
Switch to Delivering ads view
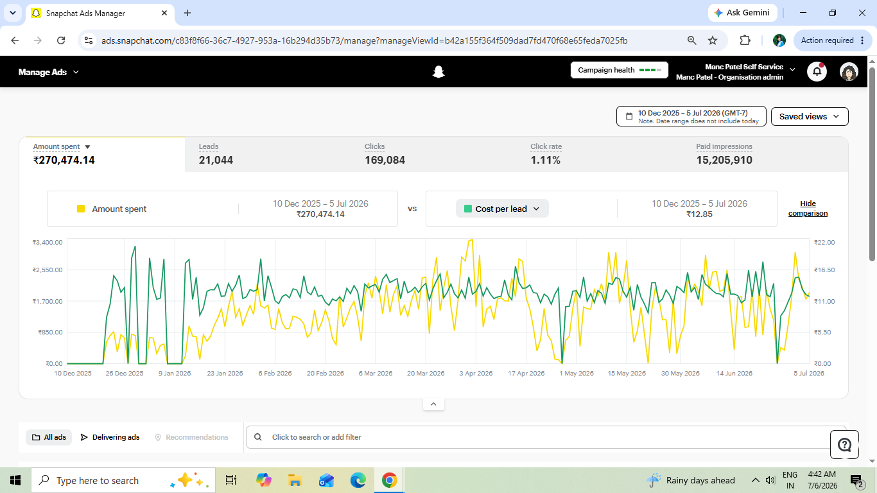110,437
